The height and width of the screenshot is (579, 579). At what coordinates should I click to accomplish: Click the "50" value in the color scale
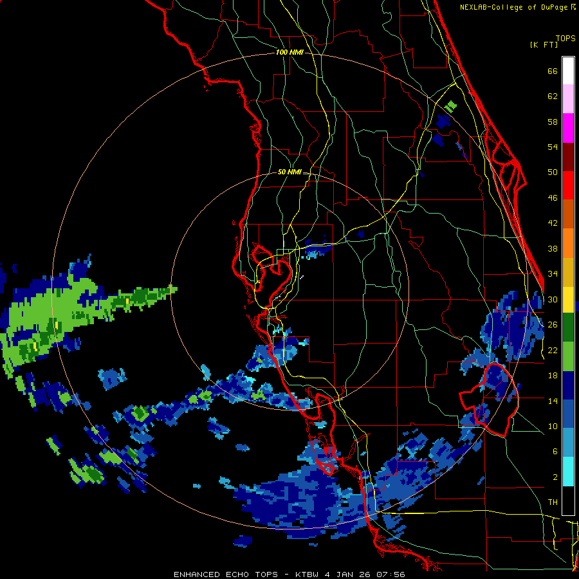tap(553, 172)
